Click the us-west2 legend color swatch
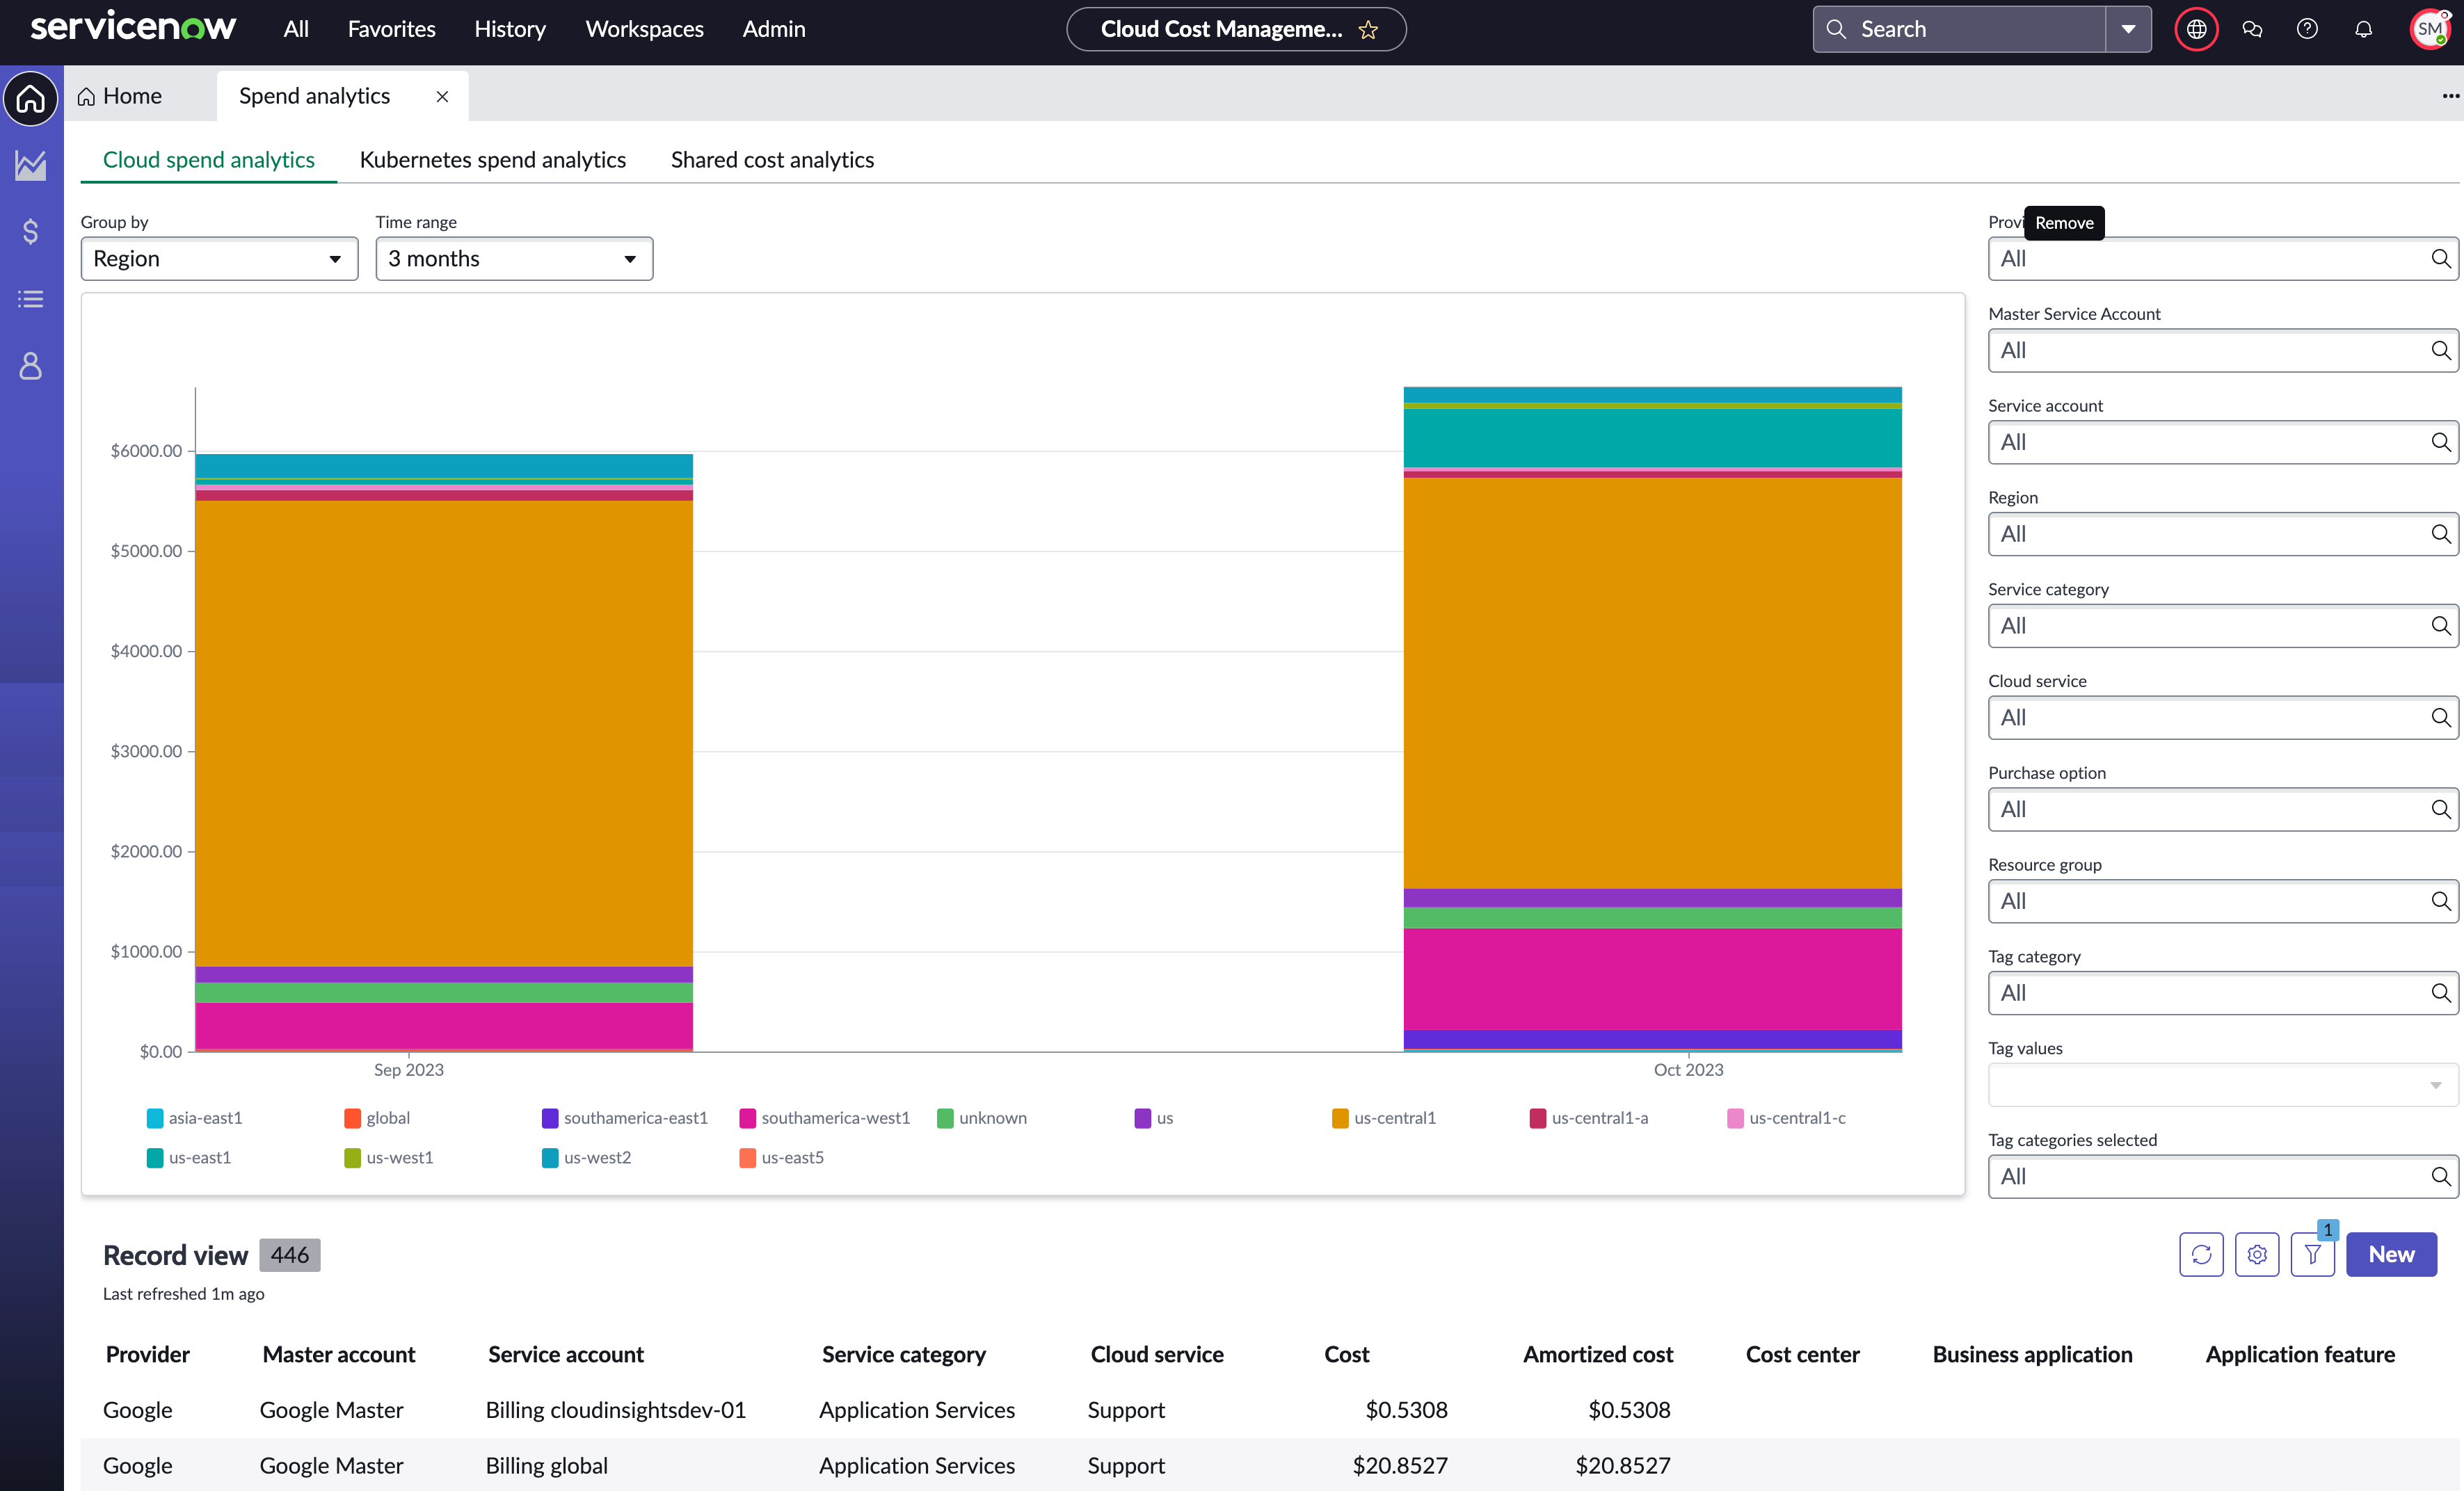Image resolution: width=2464 pixels, height=1491 pixels. [x=550, y=1158]
